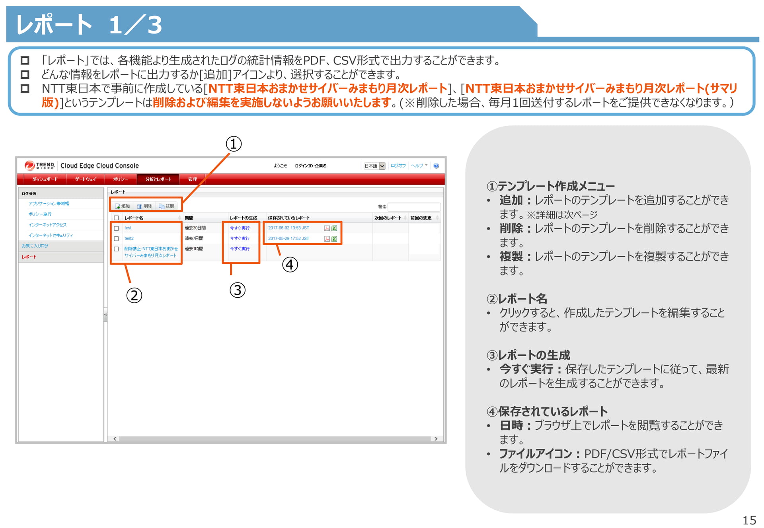Click the ログオフ link
Screen dimensions: 764x528
[398, 166]
